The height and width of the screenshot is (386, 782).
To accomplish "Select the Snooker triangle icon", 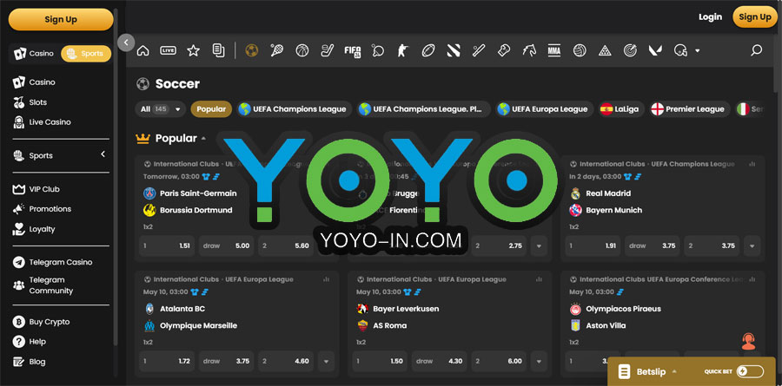I will coord(605,50).
